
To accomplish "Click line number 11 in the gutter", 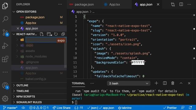I will (x=75, y=62).
